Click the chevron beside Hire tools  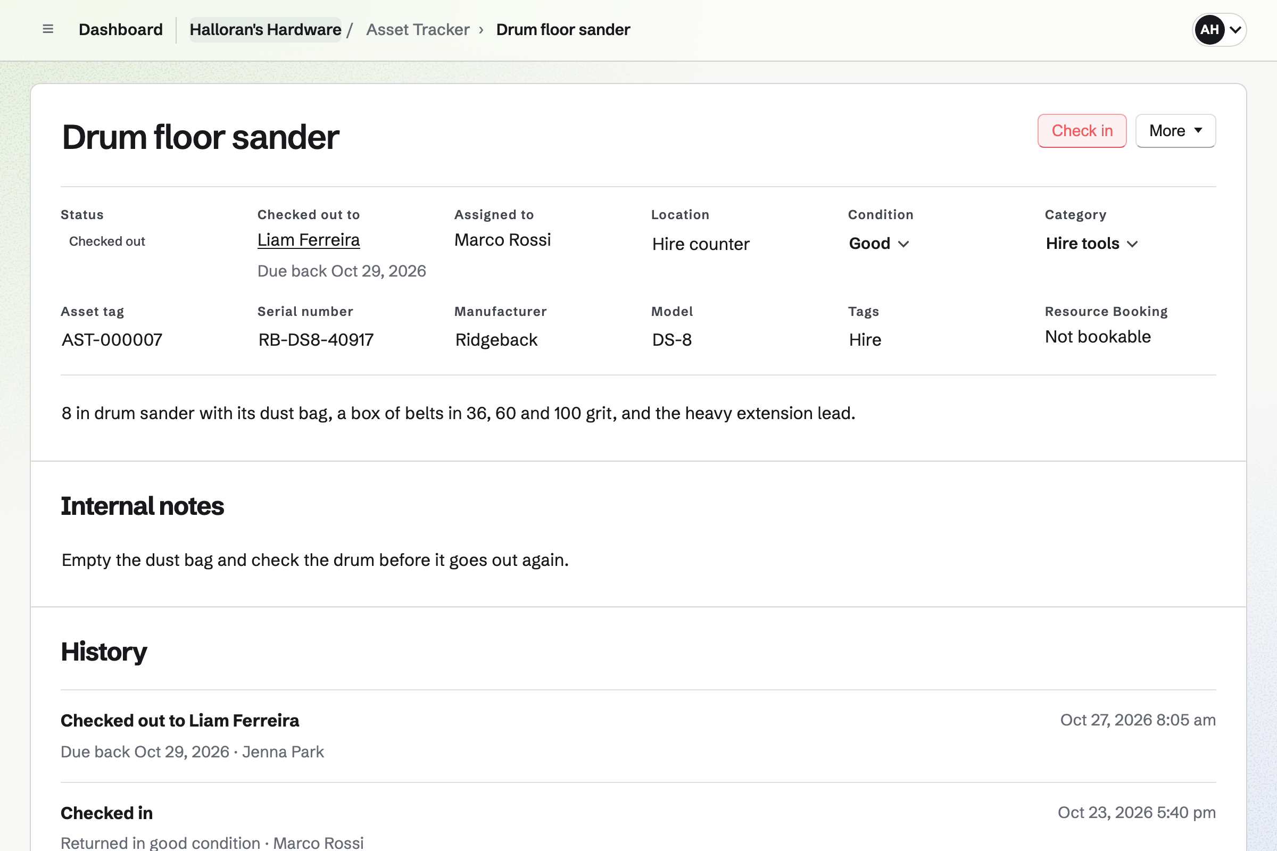pos(1132,244)
